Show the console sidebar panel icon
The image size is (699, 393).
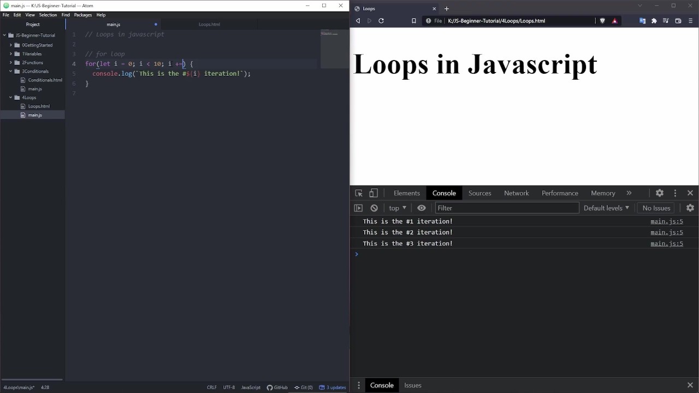(358, 208)
